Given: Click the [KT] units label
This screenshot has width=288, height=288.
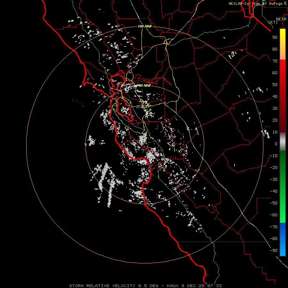Looking at the screenshot, I should 273,22.
